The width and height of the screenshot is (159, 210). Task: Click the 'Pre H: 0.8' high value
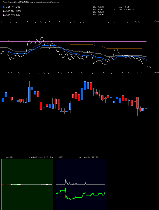[98, 10]
